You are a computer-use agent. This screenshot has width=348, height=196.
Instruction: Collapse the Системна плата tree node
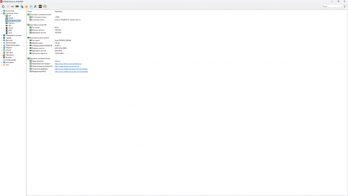pyautogui.click(x=2, y=13)
